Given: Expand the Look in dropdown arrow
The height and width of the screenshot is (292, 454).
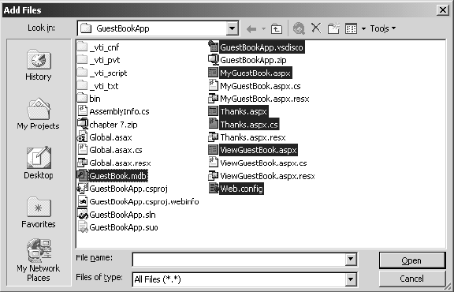Looking at the screenshot, I should point(233,28).
